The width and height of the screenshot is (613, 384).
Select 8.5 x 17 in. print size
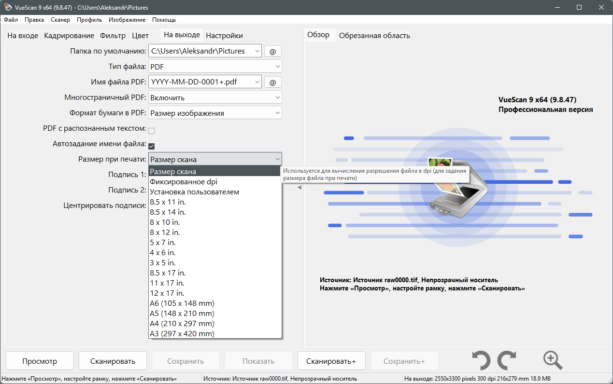pos(215,273)
